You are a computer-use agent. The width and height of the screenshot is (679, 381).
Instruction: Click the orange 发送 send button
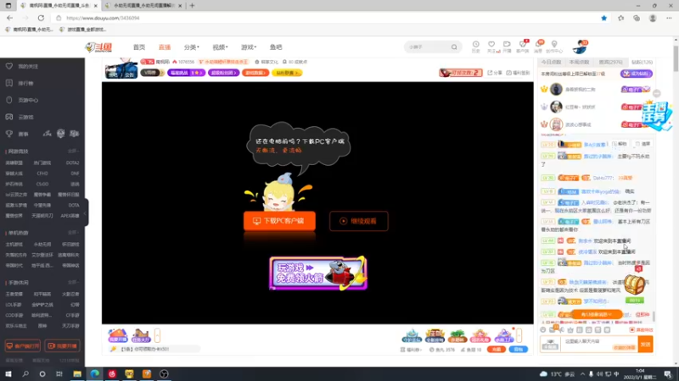point(646,344)
